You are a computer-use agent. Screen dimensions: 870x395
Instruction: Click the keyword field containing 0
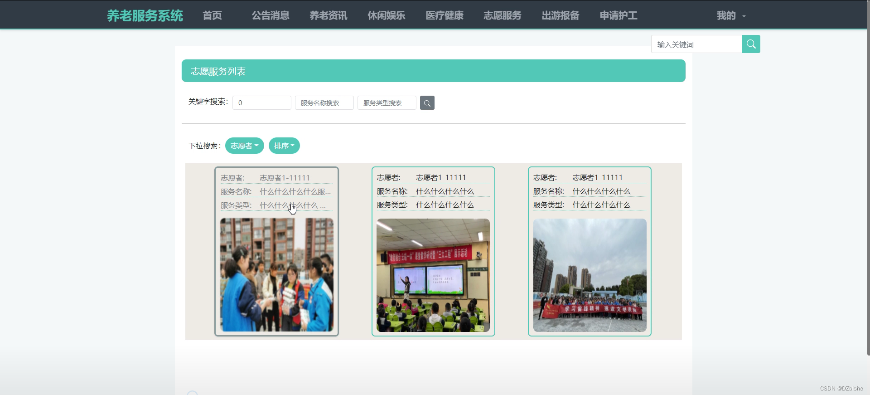(262, 103)
